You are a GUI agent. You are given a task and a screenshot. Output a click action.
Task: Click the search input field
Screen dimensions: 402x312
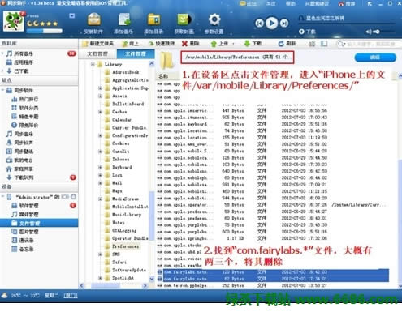coord(370,44)
